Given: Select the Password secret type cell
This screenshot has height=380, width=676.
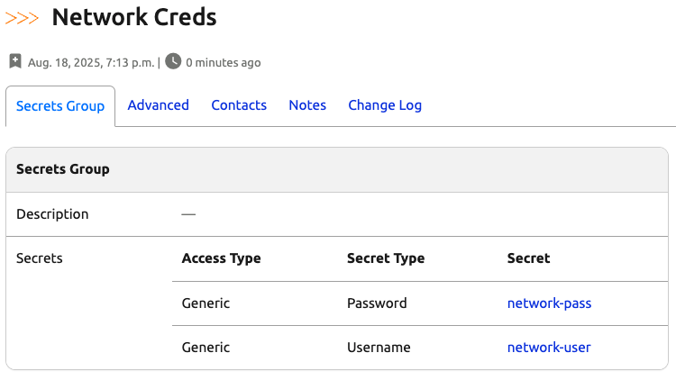Looking at the screenshot, I should pos(377,303).
